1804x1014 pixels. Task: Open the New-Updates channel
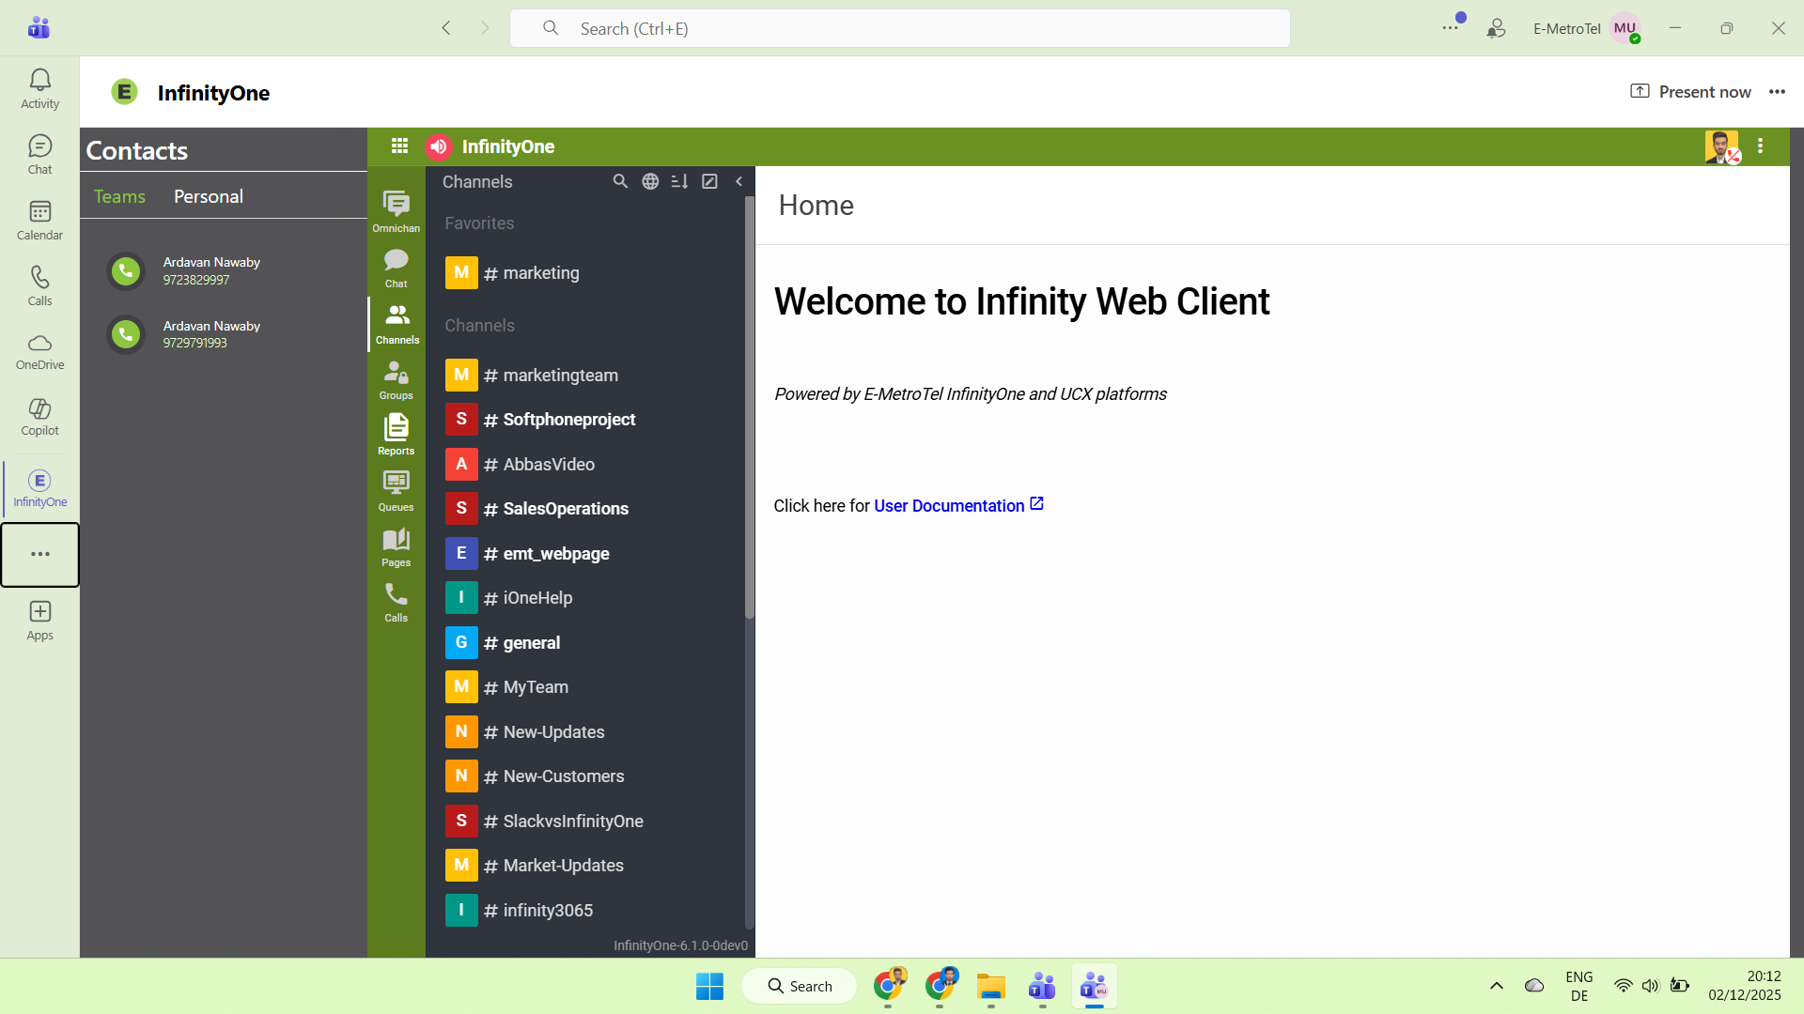592,732
